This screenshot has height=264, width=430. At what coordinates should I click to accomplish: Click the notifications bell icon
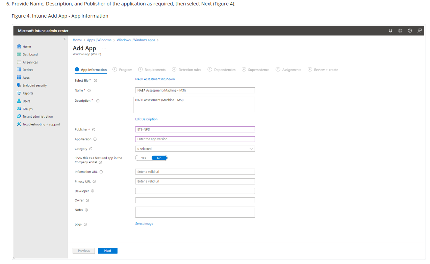pyautogui.click(x=390, y=31)
